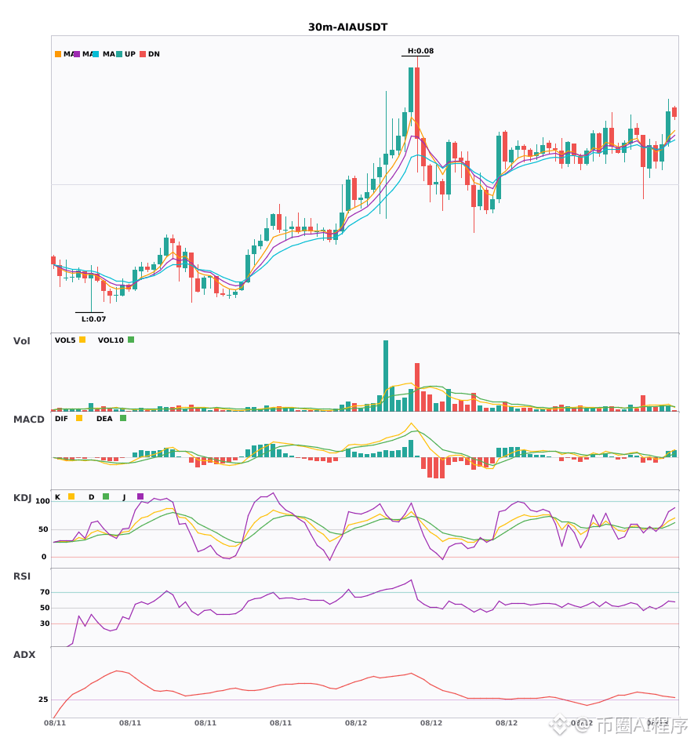
Task: Click the cyan MA legend swatch
Action: pyautogui.click(x=96, y=54)
